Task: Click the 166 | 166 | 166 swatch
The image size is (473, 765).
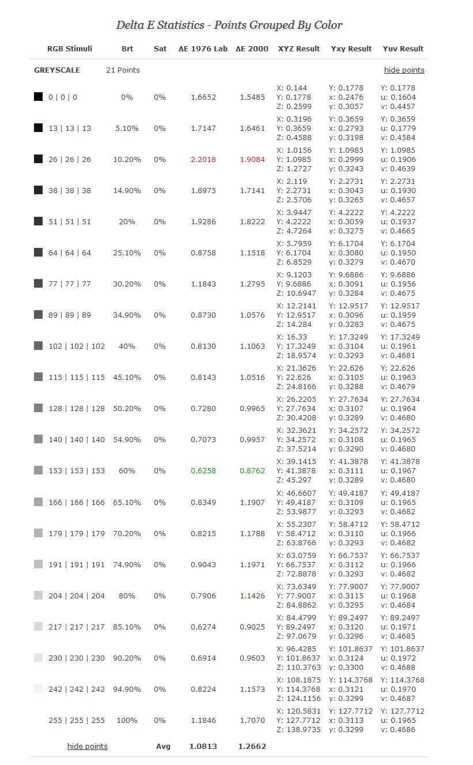Action: click(39, 502)
